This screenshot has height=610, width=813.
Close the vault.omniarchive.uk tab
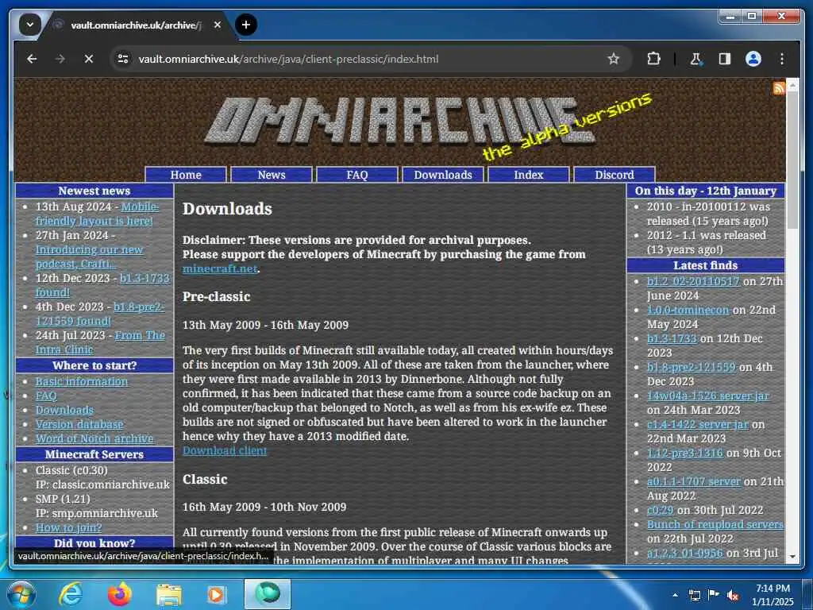[218, 25]
